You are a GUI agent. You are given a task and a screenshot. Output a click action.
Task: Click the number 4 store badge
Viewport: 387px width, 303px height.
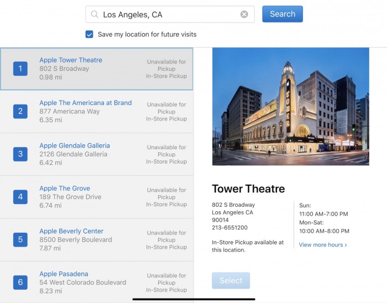click(x=20, y=196)
